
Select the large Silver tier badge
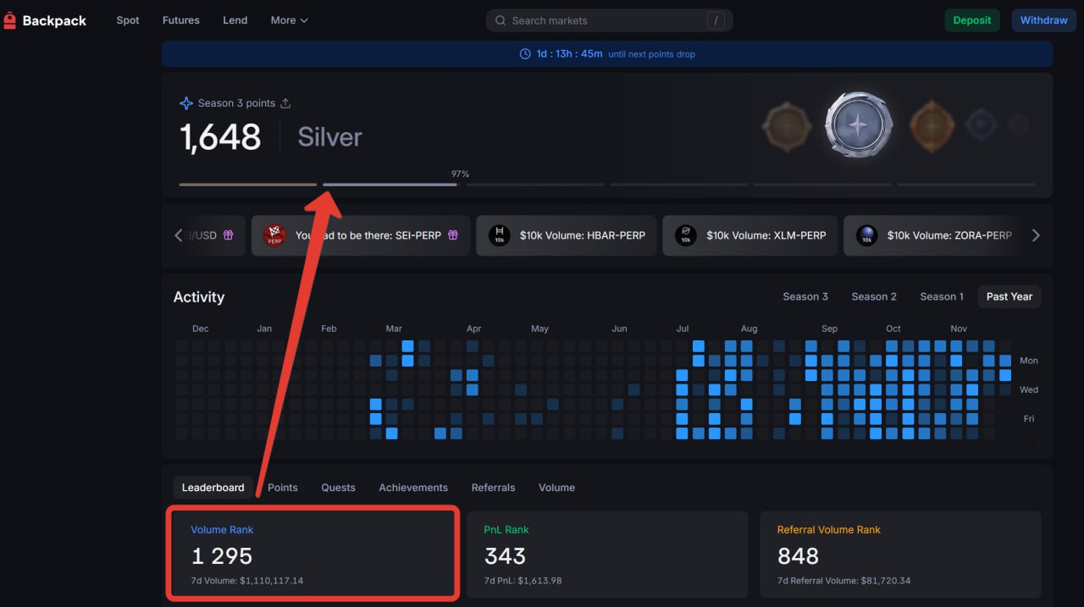tap(858, 126)
